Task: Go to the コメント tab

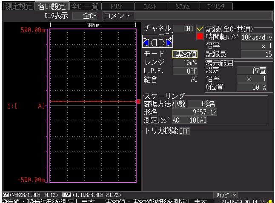Action: [x=150, y=6]
